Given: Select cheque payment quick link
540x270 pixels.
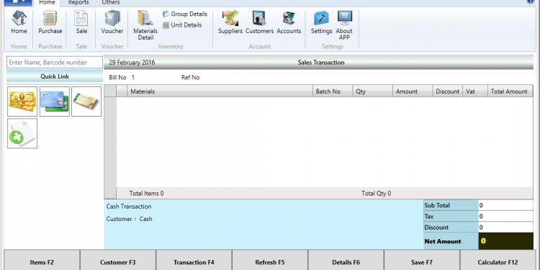Looking at the screenshot, I should click(x=86, y=102).
